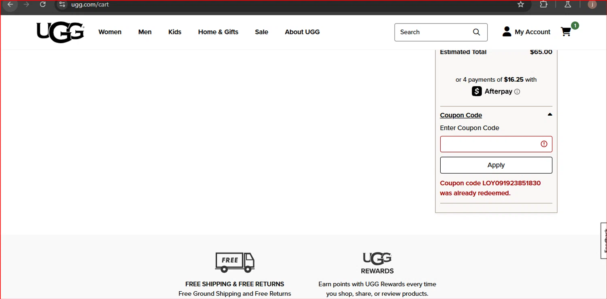Open the shopping cart icon
This screenshot has height=299, width=607.
[x=566, y=32]
